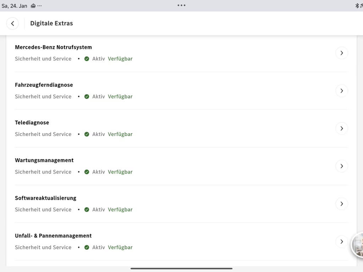Viewport: 363px width, 272px height.
Task: Tap the Bluetooth status icon
Action: (357, 6)
